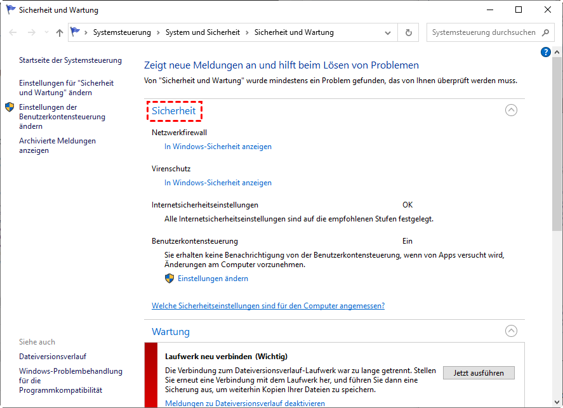Expand chevron after System und Sicherheit breadcrumb

(x=247, y=32)
